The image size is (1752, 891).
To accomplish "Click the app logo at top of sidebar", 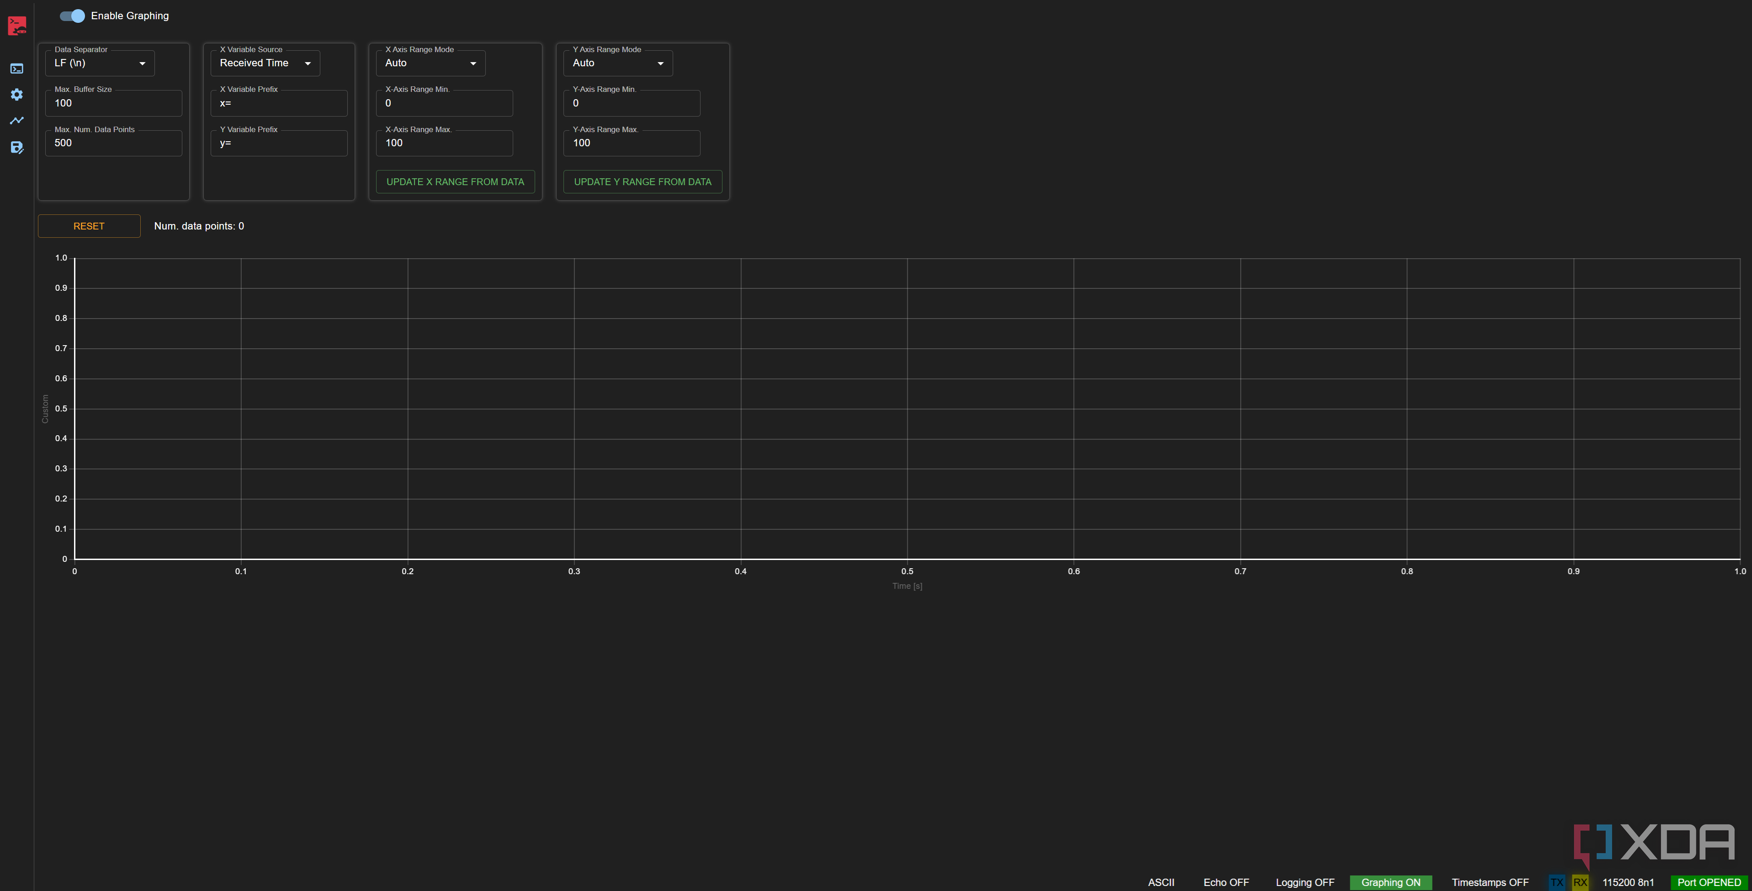I will coord(17,26).
